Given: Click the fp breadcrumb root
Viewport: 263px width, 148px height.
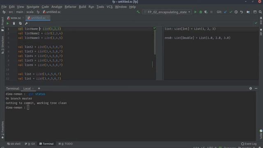Looking at the screenshot, I should point(4,12).
